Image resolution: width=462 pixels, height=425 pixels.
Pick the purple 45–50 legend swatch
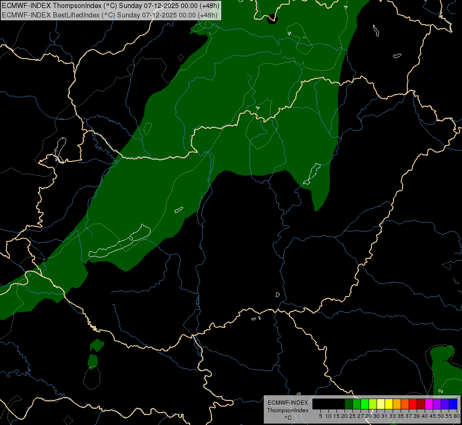click(x=437, y=404)
